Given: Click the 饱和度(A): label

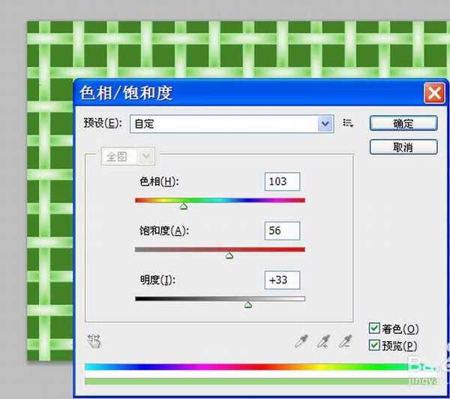Looking at the screenshot, I should [164, 231].
